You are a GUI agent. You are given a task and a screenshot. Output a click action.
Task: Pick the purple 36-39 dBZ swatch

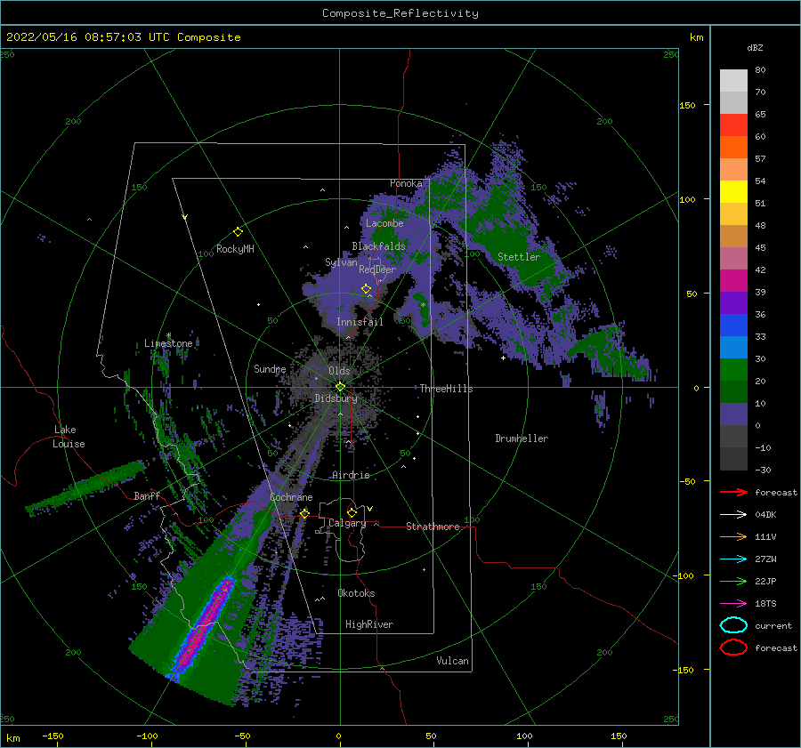tap(733, 302)
